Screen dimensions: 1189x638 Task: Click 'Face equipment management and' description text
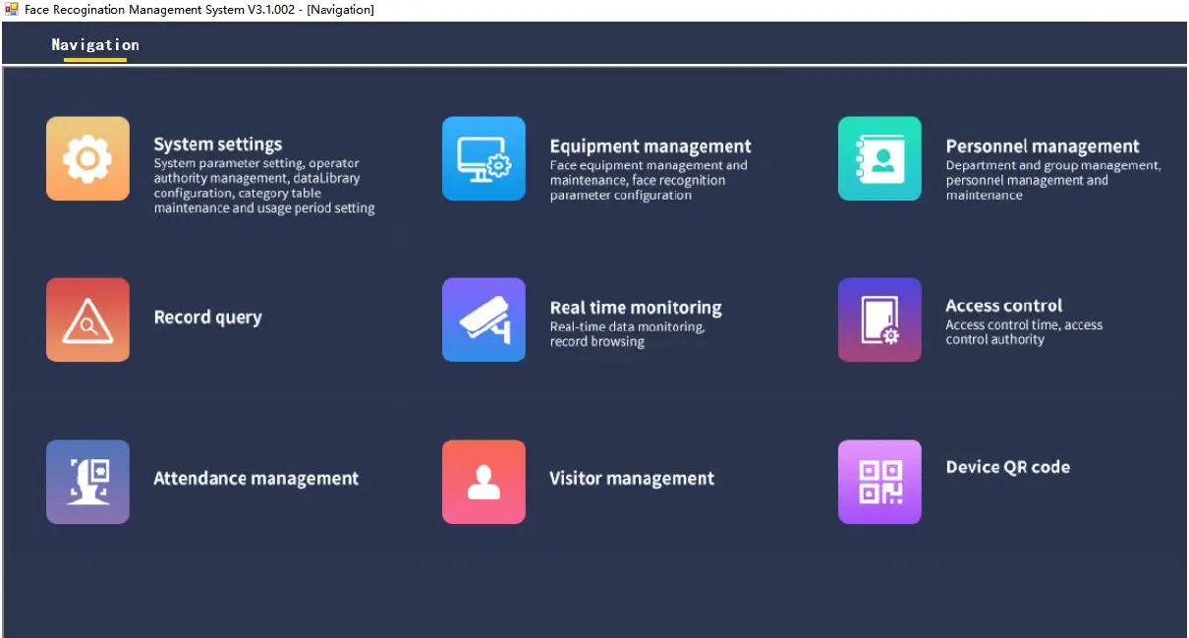[x=649, y=165]
